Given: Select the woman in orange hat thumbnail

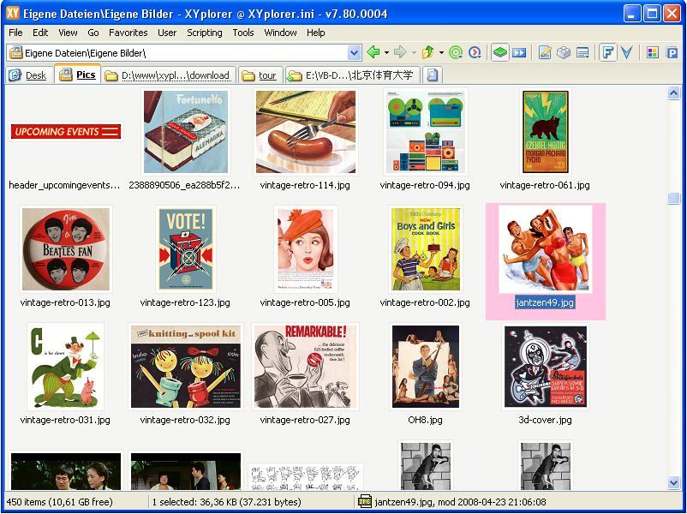Looking at the screenshot, I should [x=306, y=249].
